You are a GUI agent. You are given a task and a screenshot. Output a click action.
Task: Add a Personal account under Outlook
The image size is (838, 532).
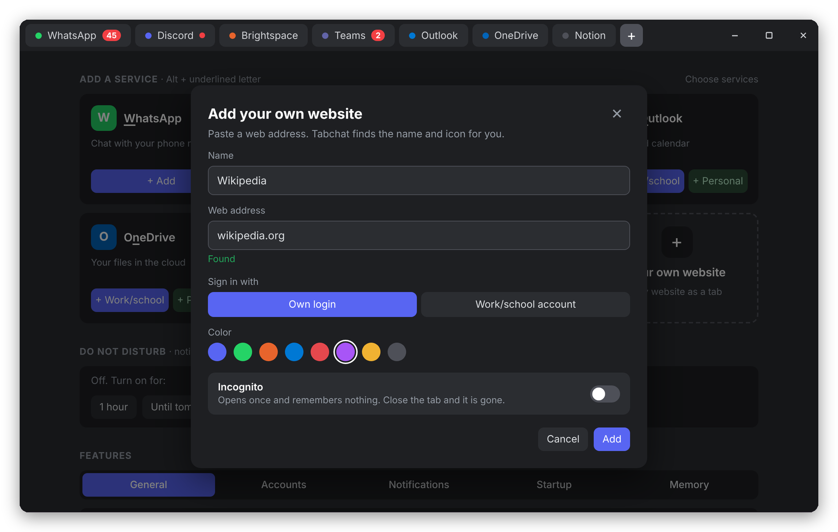pyautogui.click(x=718, y=181)
